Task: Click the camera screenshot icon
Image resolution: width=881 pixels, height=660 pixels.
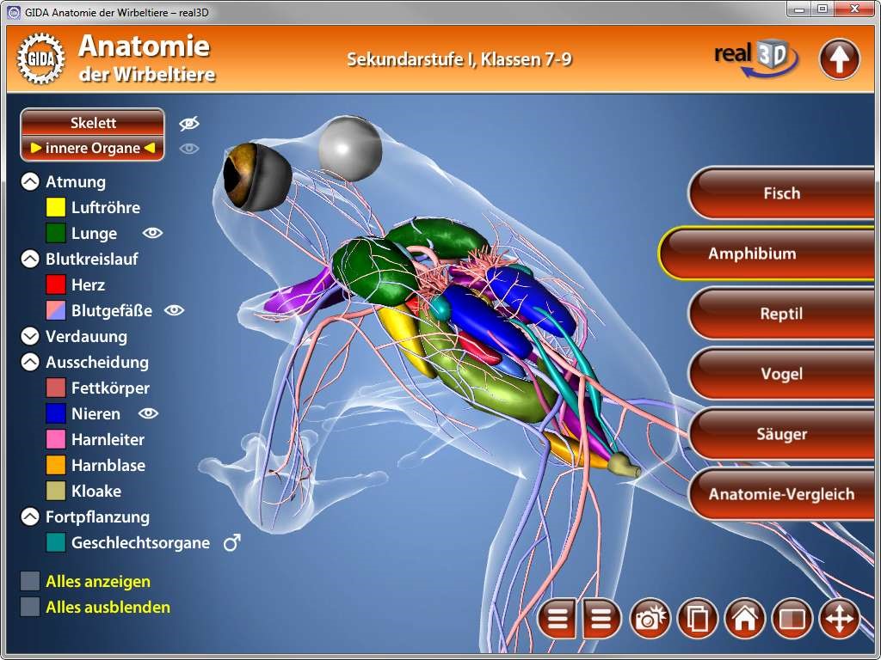Action: (x=650, y=619)
